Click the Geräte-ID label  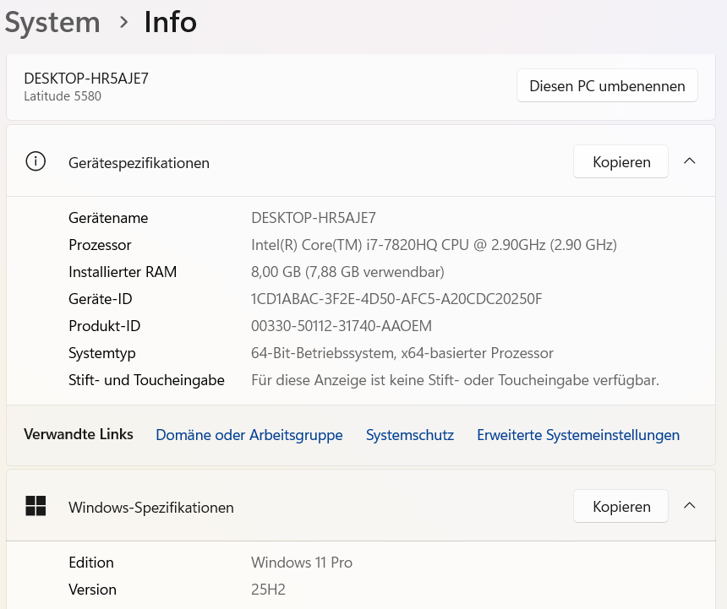[101, 299]
